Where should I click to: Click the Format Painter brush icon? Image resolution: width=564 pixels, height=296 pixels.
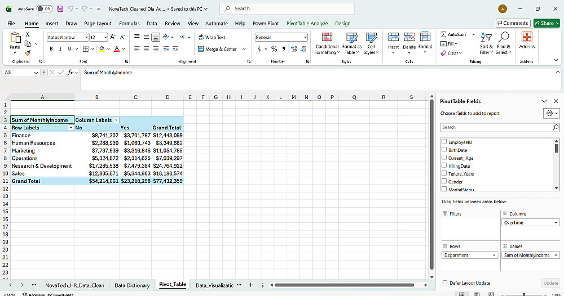click(x=28, y=53)
